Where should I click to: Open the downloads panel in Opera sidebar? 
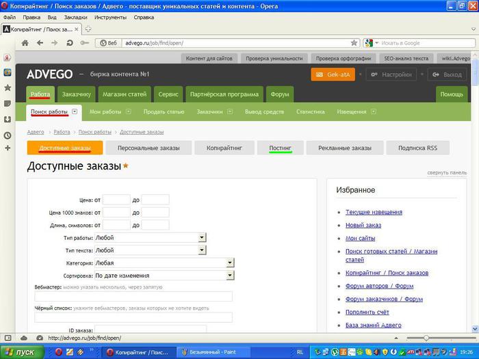8,120
